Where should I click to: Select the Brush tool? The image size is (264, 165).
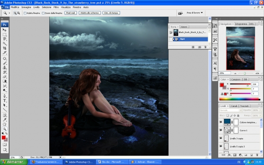[4, 63]
